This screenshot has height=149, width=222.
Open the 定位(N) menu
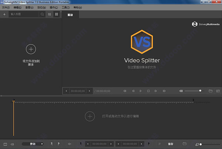(41, 7)
